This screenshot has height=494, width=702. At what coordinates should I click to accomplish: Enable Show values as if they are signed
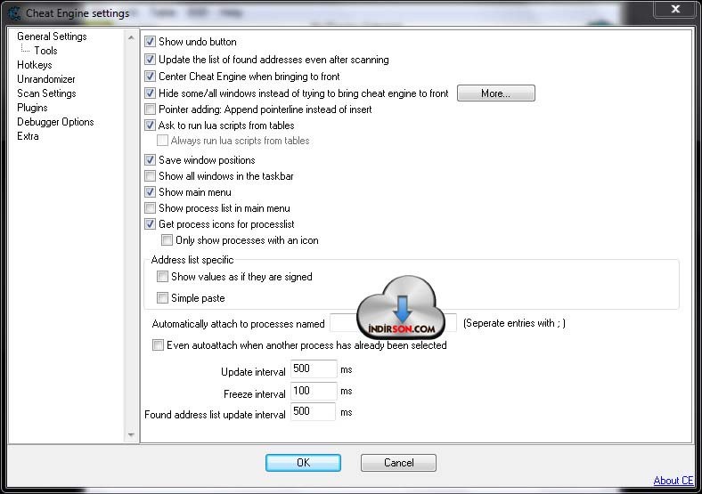pos(162,277)
